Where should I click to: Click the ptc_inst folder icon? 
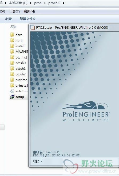click(x=12, y=57)
